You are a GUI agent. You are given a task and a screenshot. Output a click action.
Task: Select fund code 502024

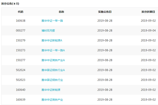pos(21,70)
